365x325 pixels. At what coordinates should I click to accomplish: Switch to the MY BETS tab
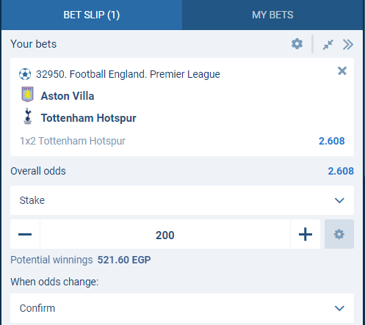click(272, 15)
